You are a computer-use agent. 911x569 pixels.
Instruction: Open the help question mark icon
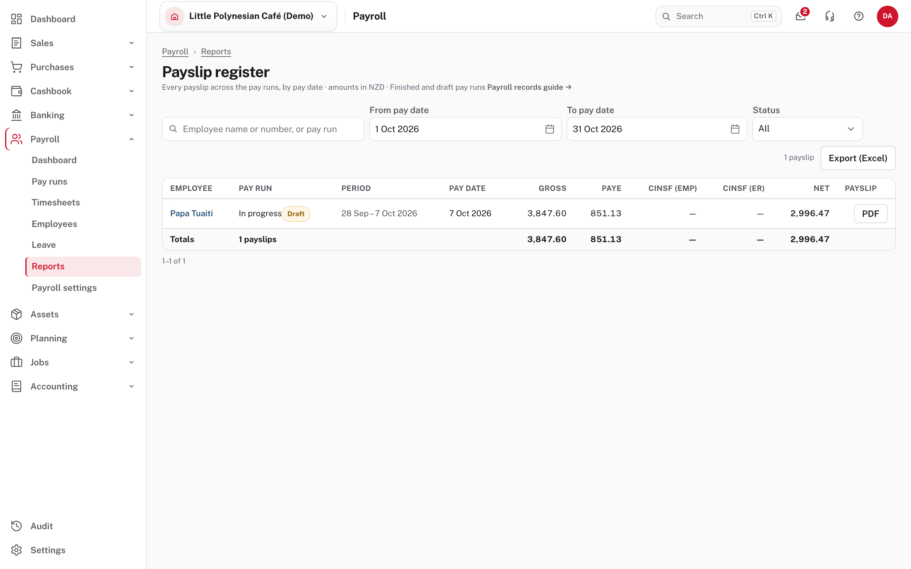tap(859, 16)
